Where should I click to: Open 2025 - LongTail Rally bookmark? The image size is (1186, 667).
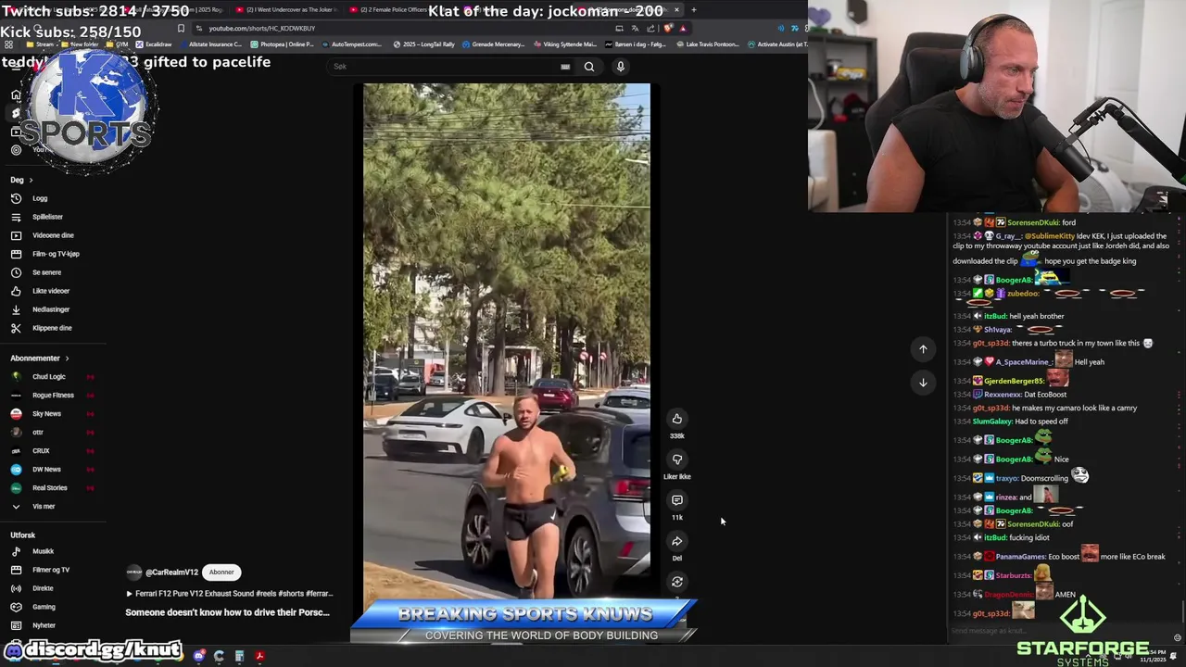click(423, 44)
